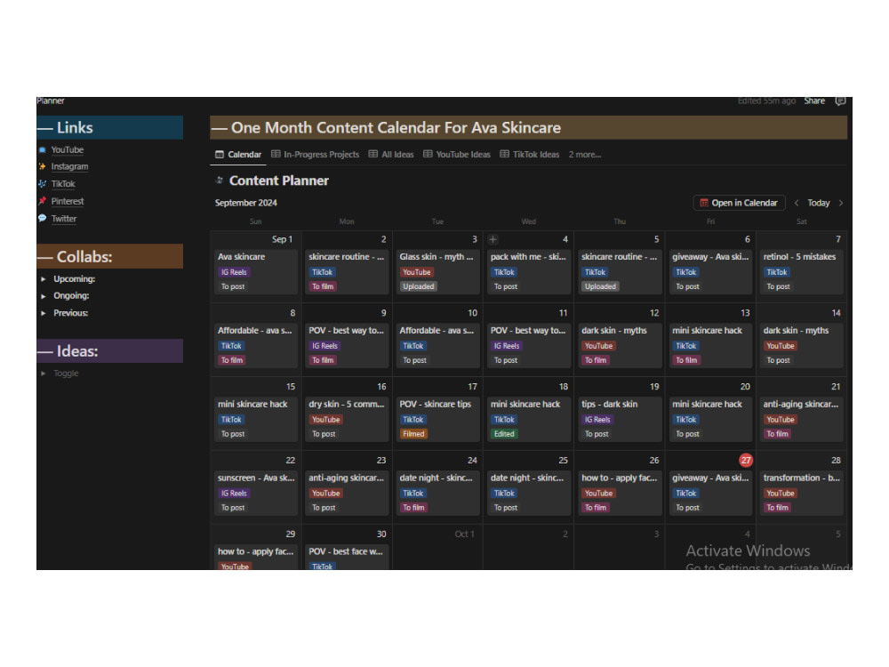Expand the Previous collabs toggle
Screen dimensions: 889x667
point(43,313)
